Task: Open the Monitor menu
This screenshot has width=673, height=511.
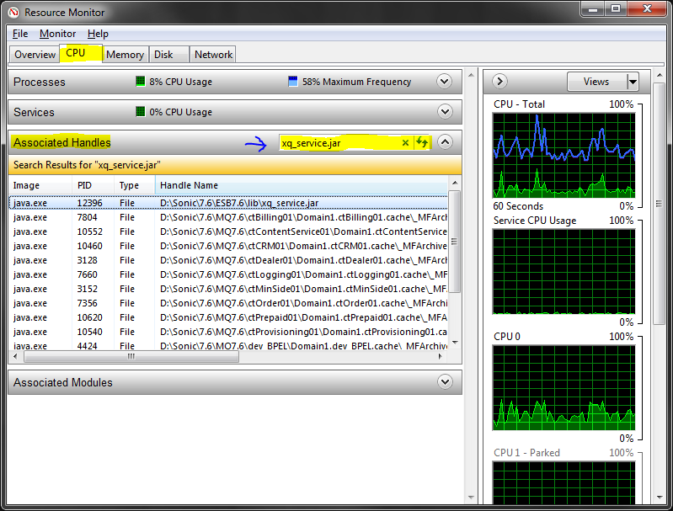Action: [57, 34]
